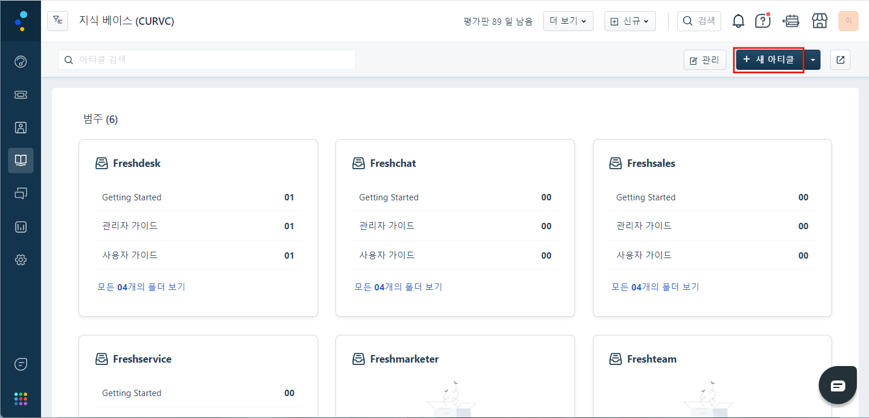
Task: Select 관리자 가이드 folder under Freshchat
Action: 387,226
